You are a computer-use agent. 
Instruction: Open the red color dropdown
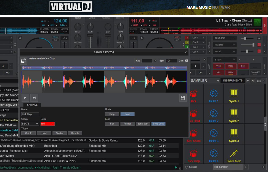(47, 124)
